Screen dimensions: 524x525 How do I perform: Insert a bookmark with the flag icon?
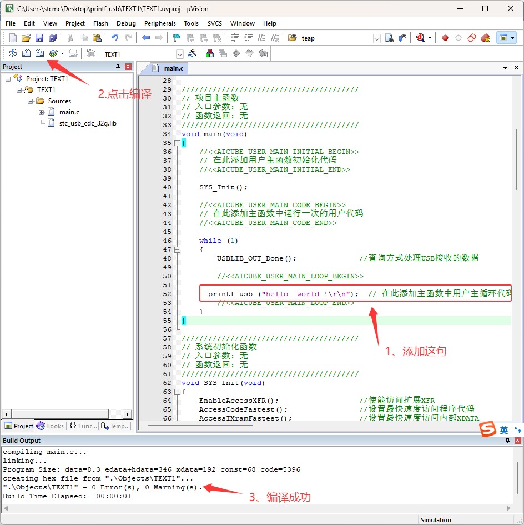[177, 38]
